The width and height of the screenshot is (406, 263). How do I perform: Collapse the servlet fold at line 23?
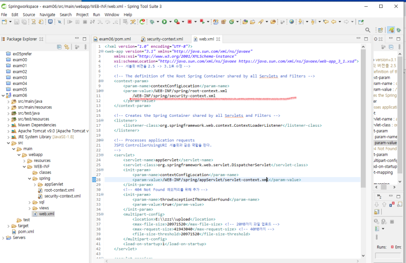click(x=102, y=155)
